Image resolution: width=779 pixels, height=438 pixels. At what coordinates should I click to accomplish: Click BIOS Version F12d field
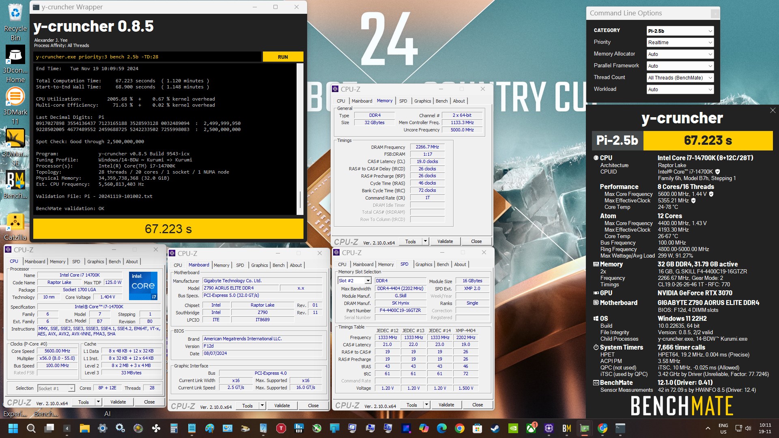pyautogui.click(x=263, y=346)
